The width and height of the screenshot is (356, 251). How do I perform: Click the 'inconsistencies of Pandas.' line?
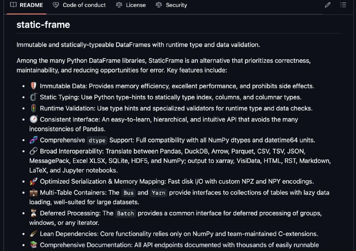point(67,129)
